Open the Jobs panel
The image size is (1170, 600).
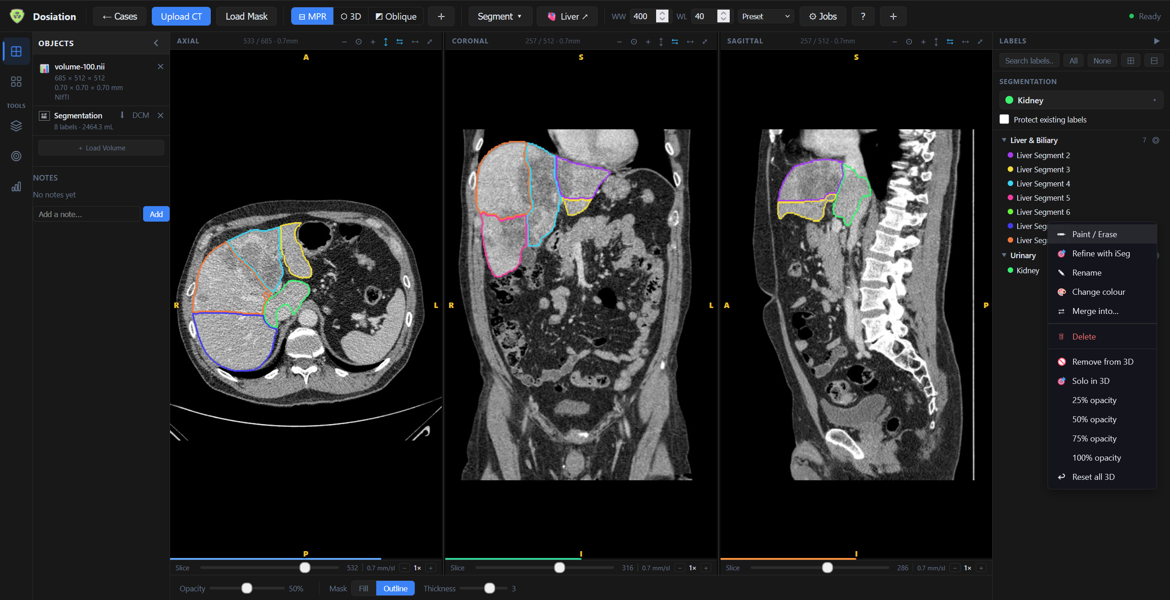tap(823, 16)
